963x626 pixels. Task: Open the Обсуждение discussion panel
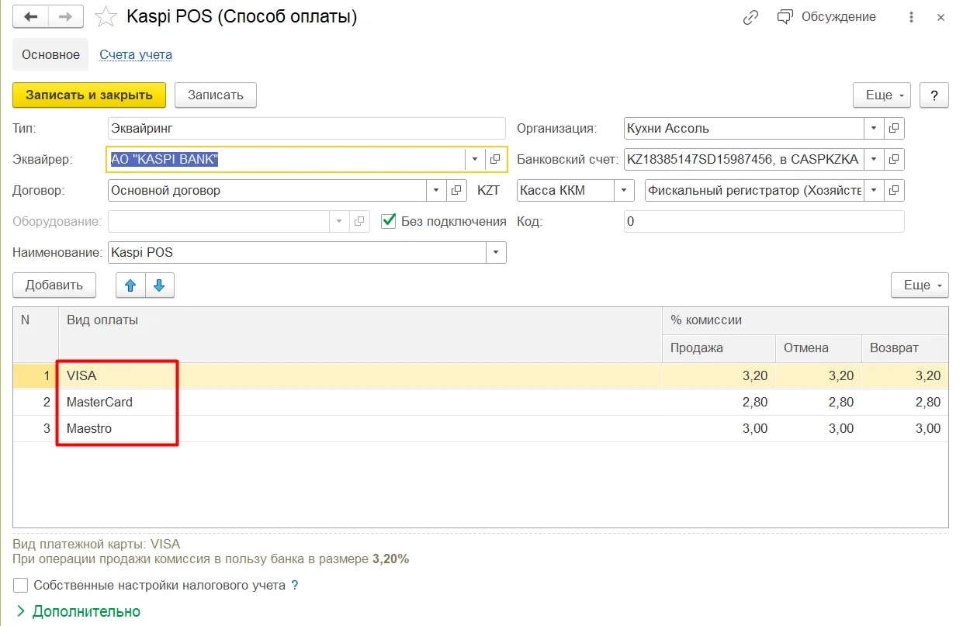[826, 17]
